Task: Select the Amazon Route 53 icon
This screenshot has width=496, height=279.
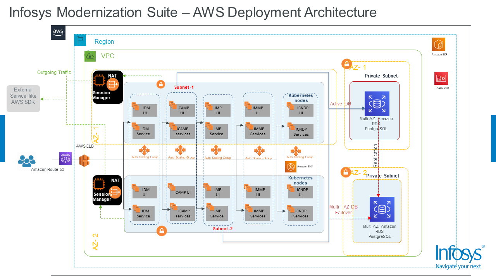Action: click(65, 158)
